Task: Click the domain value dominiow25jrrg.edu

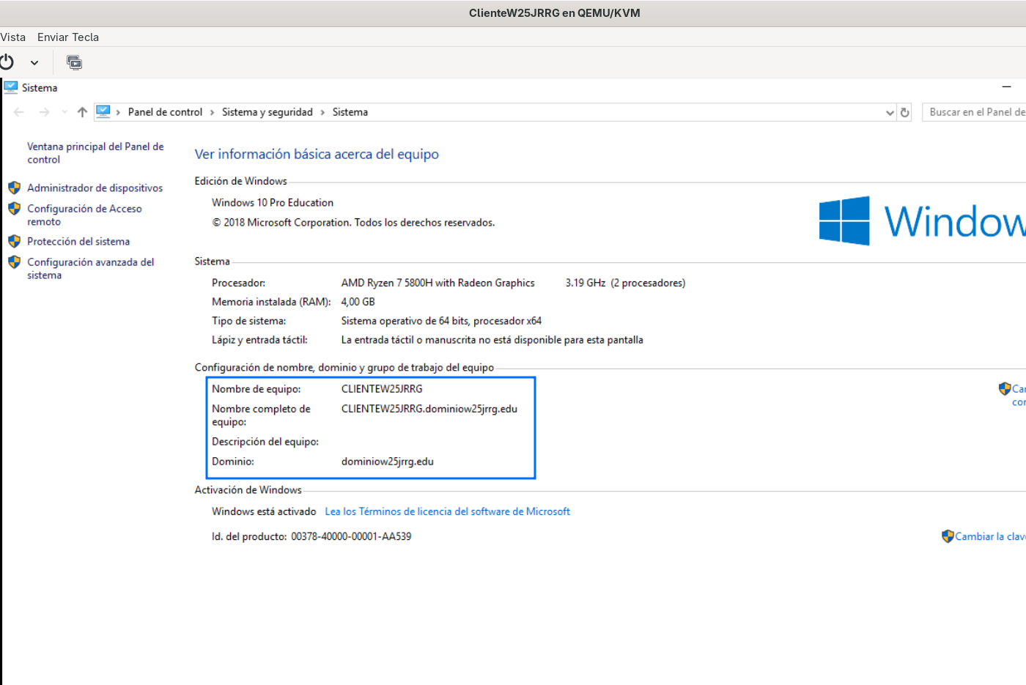Action: 388,462
